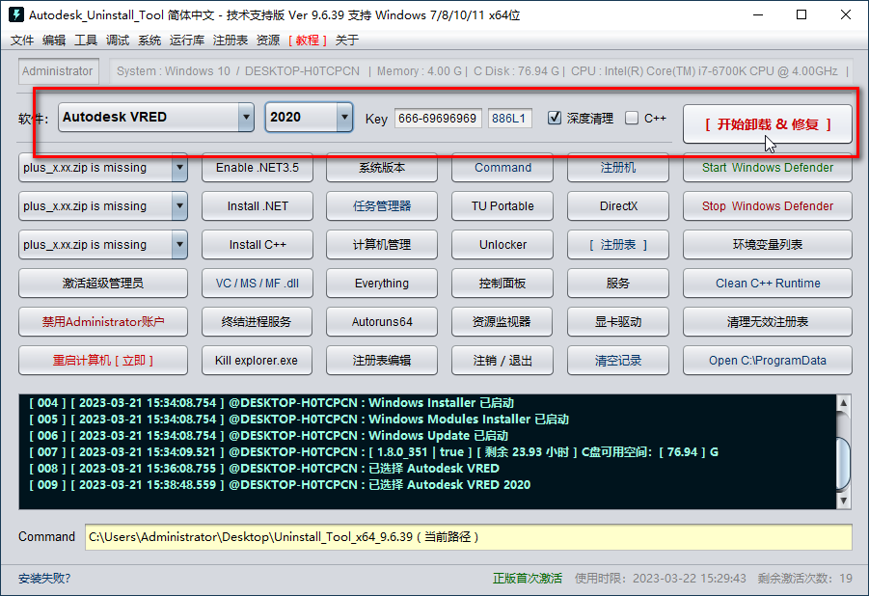Screen dimensions: 869x596
Task: Click Start Windows Defender button
Action: [768, 168]
